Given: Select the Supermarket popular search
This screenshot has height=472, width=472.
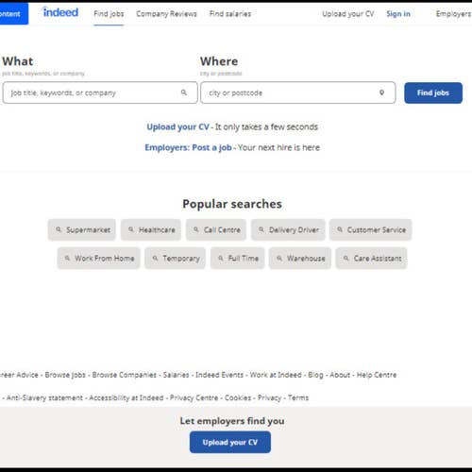Looking at the screenshot, I should (82, 229).
